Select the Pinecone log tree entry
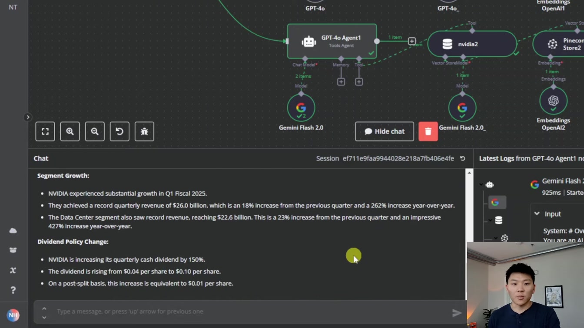Image resolution: width=584 pixels, height=328 pixels. [x=504, y=238]
